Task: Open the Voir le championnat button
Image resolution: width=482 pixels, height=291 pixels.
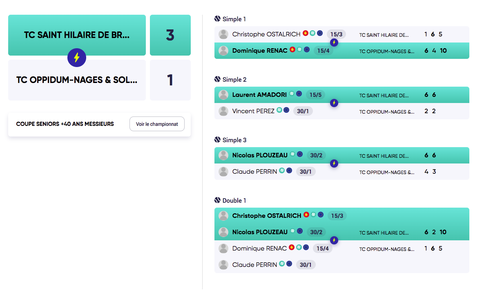Action: pos(157,124)
